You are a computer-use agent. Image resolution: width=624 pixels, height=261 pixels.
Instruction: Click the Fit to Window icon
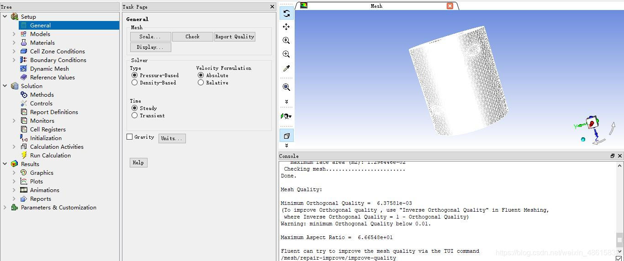pos(286,87)
